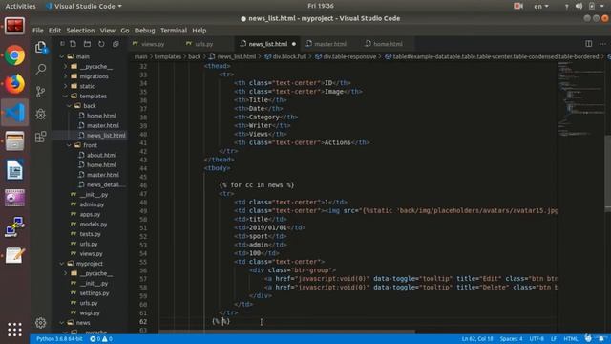The width and height of the screenshot is (611, 344).
Task: Click Ln 62 cursor position in status bar
Action: pos(477,339)
